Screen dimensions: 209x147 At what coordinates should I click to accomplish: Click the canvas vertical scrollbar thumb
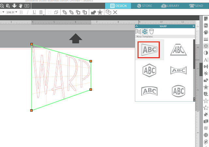(201, 70)
